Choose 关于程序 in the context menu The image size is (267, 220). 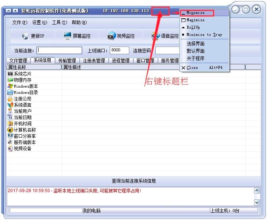204,58
